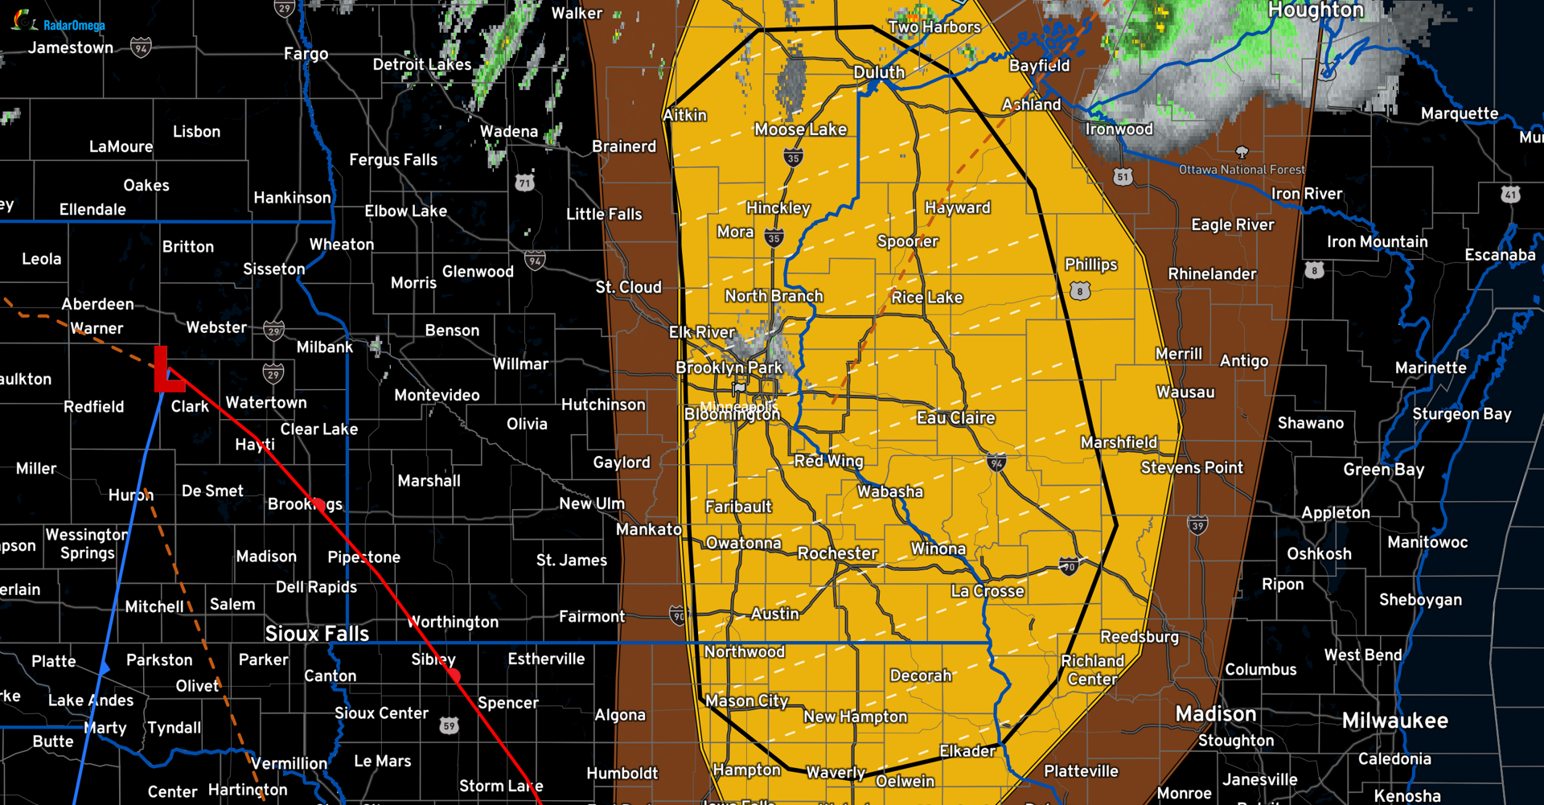Click the Interstate 39 shield near Stevens Point

point(1197,525)
